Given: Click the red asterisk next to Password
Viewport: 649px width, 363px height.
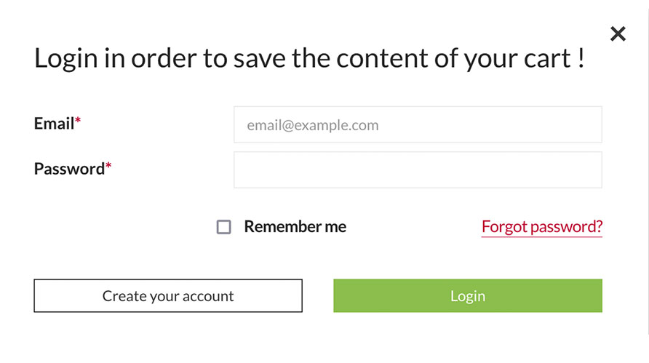Looking at the screenshot, I should point(108,167).
